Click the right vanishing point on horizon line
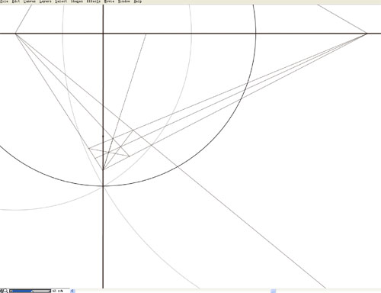 pos(366,34)
